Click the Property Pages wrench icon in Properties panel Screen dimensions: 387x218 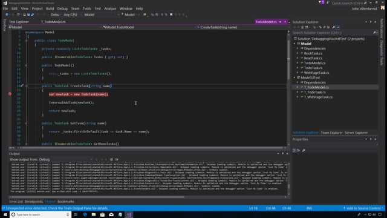pyautogui.click(x=304, y=150)
